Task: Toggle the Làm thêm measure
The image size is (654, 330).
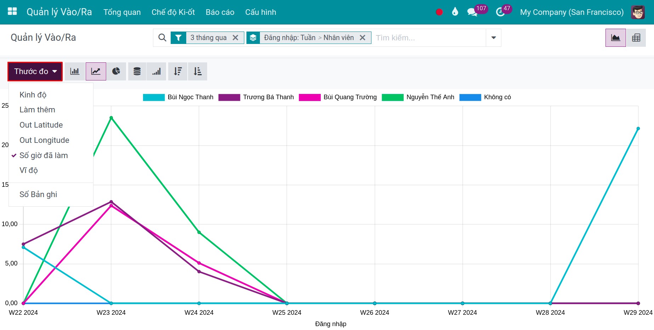Action: click(51, 110)
